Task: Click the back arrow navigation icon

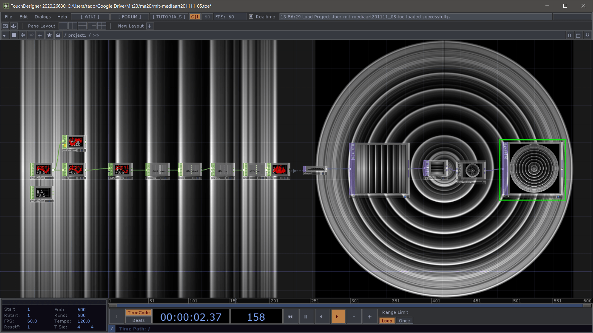Action: 23,35
